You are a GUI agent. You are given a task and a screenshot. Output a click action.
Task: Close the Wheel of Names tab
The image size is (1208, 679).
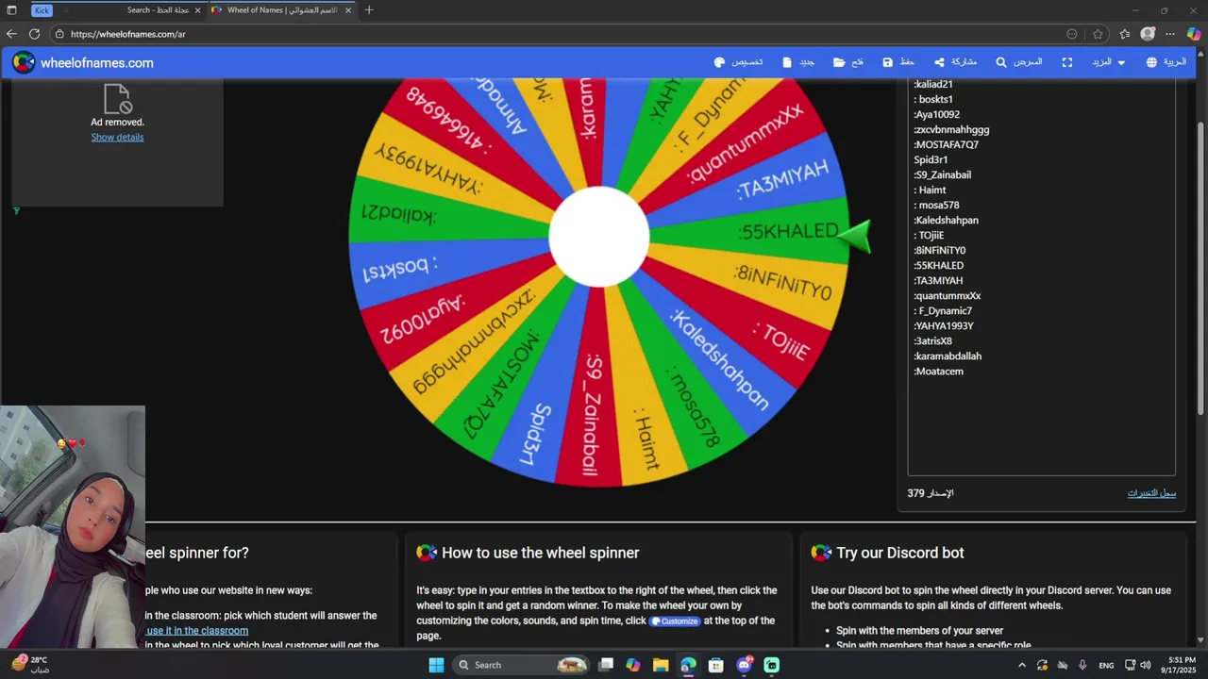pyautogui.click(x=348, y=10)
